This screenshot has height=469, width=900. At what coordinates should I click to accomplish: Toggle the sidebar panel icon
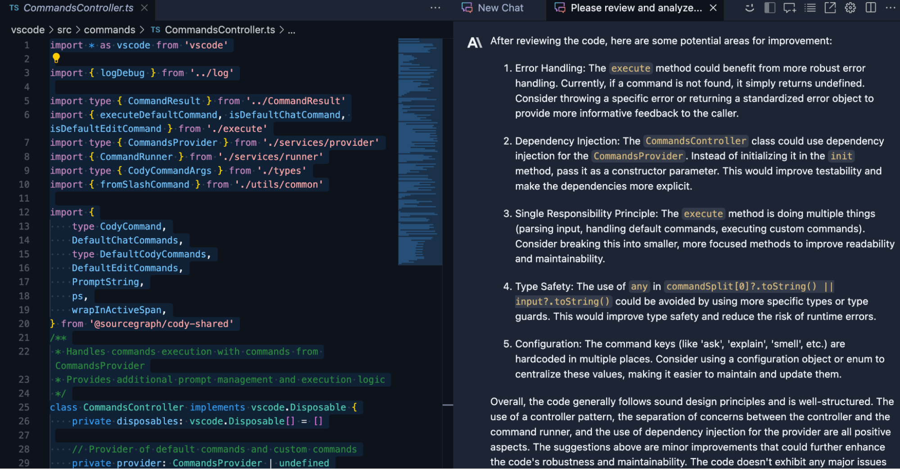tap(770, 8)
